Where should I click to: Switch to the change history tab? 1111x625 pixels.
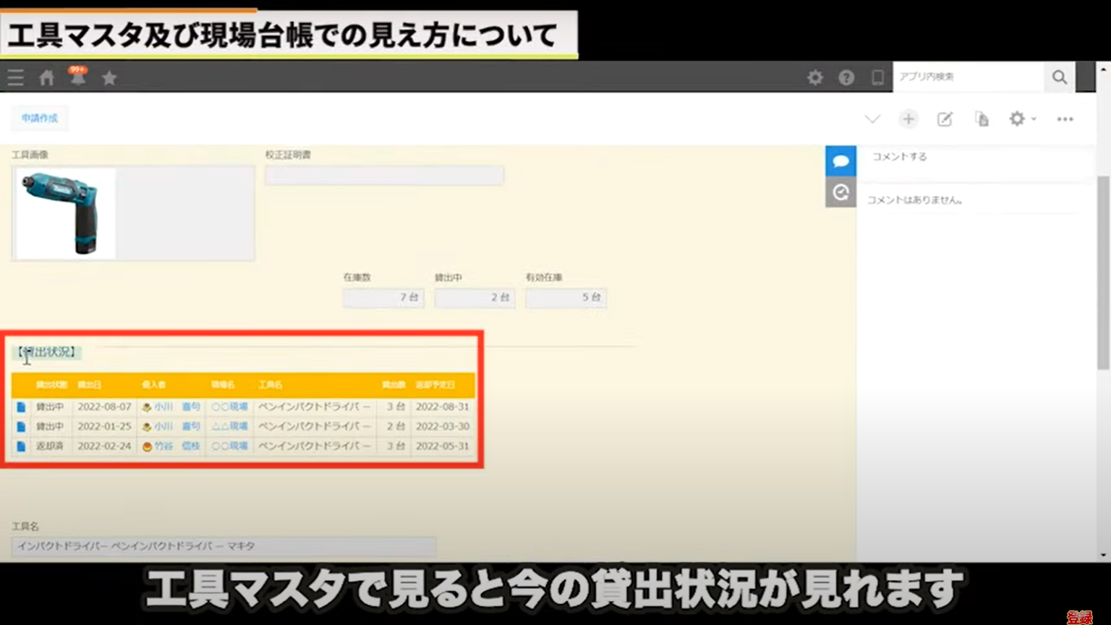click(x=840, y=192)
